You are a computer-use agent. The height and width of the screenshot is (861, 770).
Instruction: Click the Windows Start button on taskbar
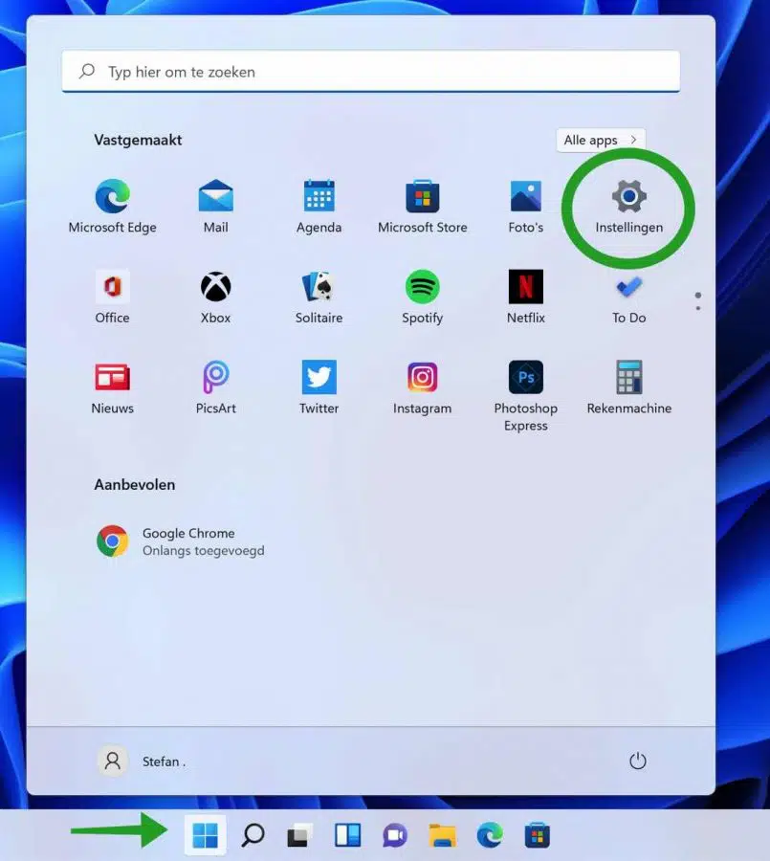click(206, 835)
